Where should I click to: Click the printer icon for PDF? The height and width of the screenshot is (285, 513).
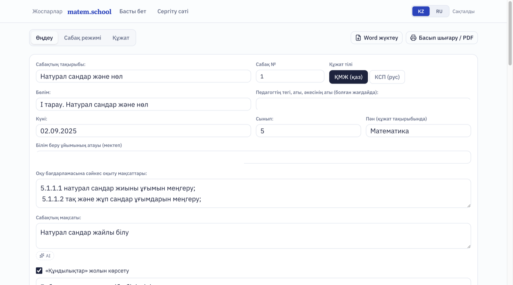point(413,38)
